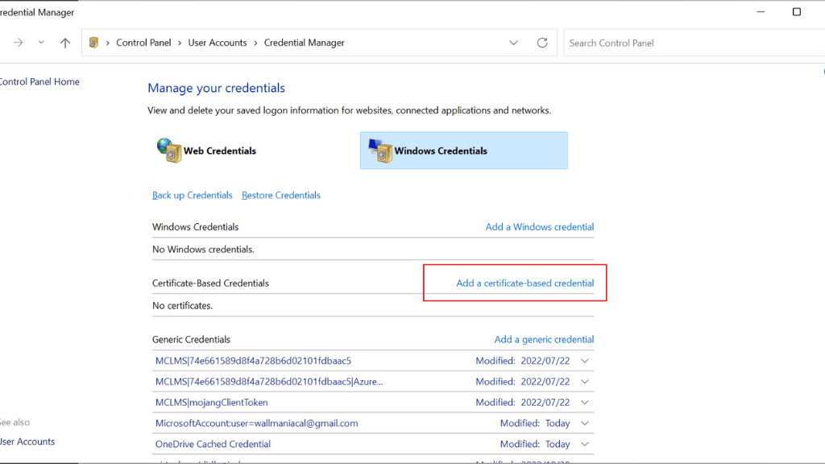This screenshot has width=825, height=464.
Task: Expand the OneDrive Cached Credential entry
Action: click(585, 444)
